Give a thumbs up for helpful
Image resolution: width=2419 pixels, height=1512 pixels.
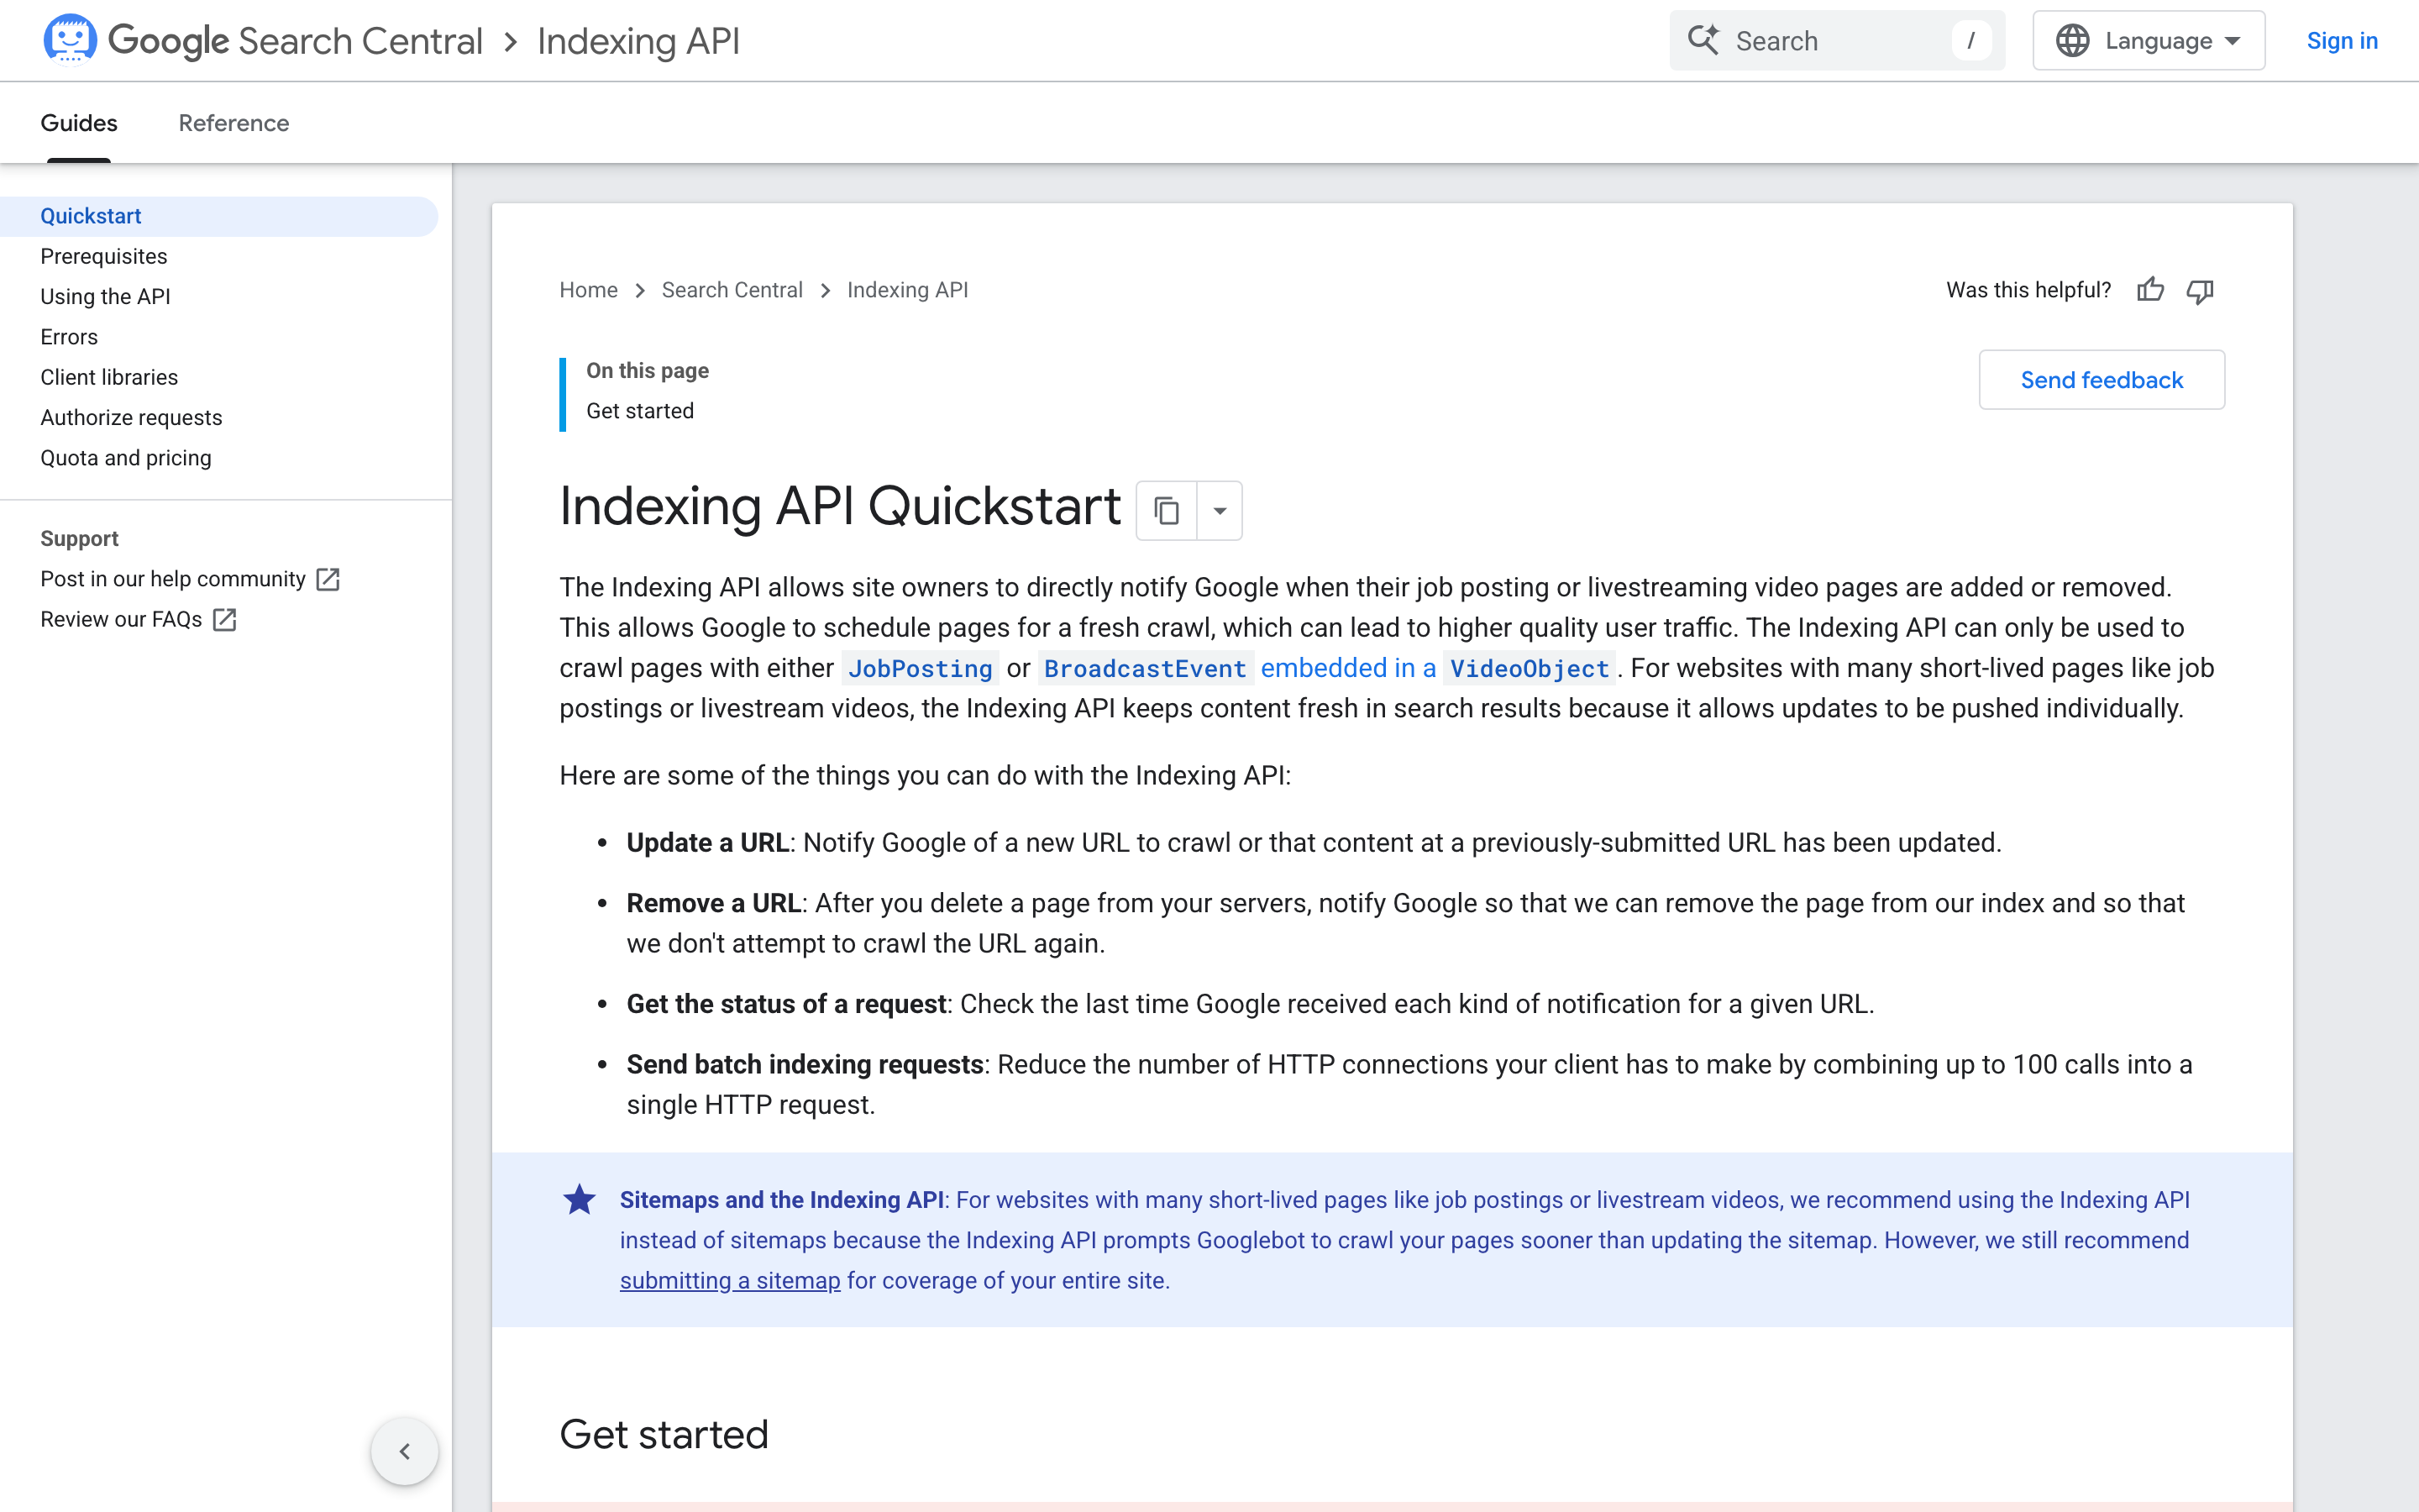2150,290
